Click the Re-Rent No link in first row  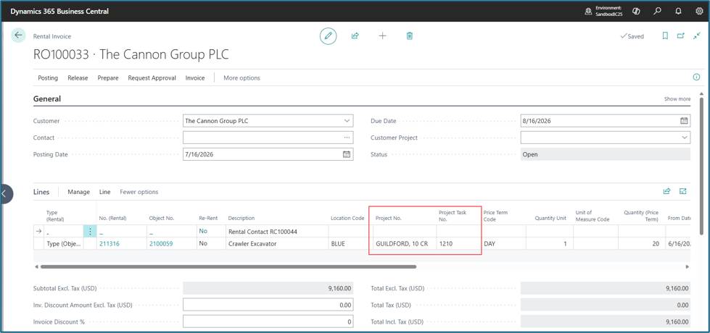(203, 231)
